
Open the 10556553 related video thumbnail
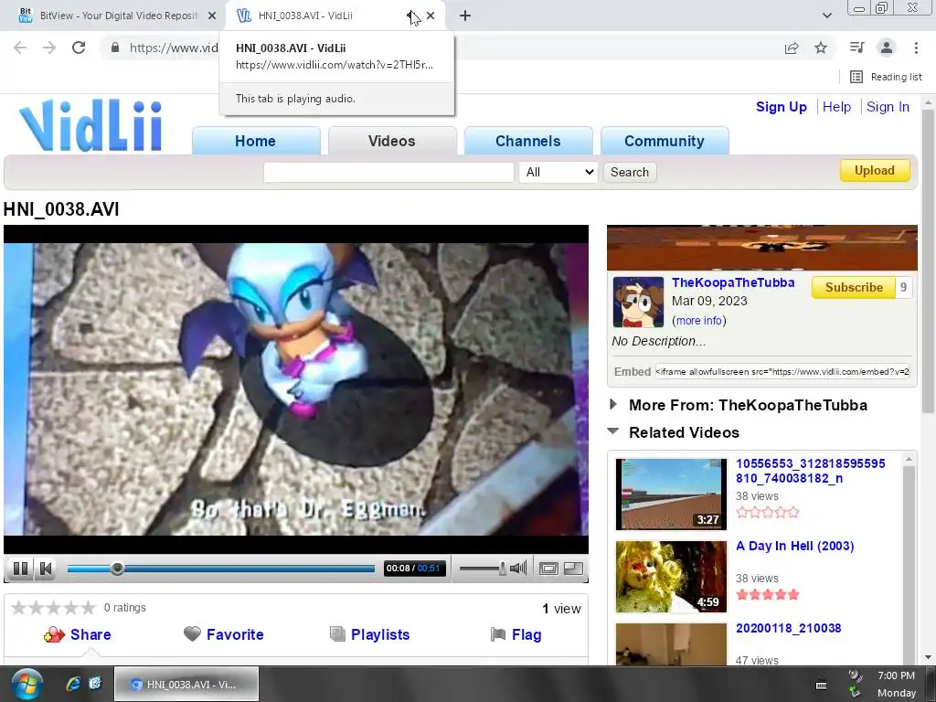point(671,495)
